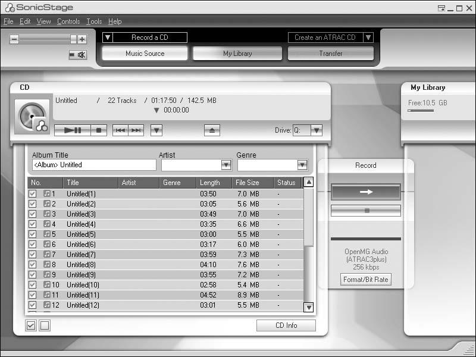Click the CD disc thumbnail icon
476x357 pixels.
[32, 117]
